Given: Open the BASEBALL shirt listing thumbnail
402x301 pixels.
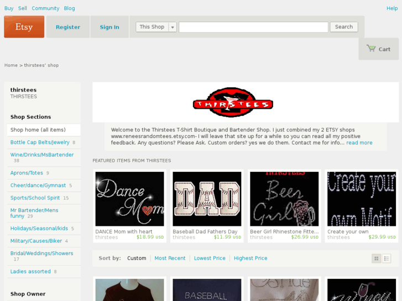Looking at the screenshot, I should pyautogui.click(x=207, y=290).
